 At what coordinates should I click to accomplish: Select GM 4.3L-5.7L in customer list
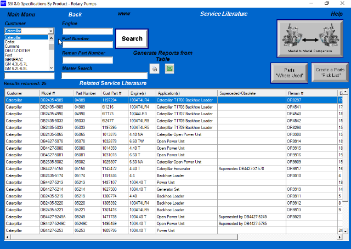point(16,64)
